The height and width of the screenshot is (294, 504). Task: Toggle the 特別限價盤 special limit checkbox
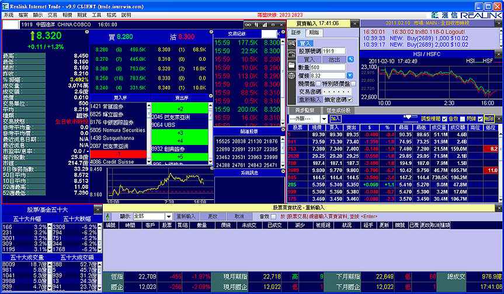353,84
